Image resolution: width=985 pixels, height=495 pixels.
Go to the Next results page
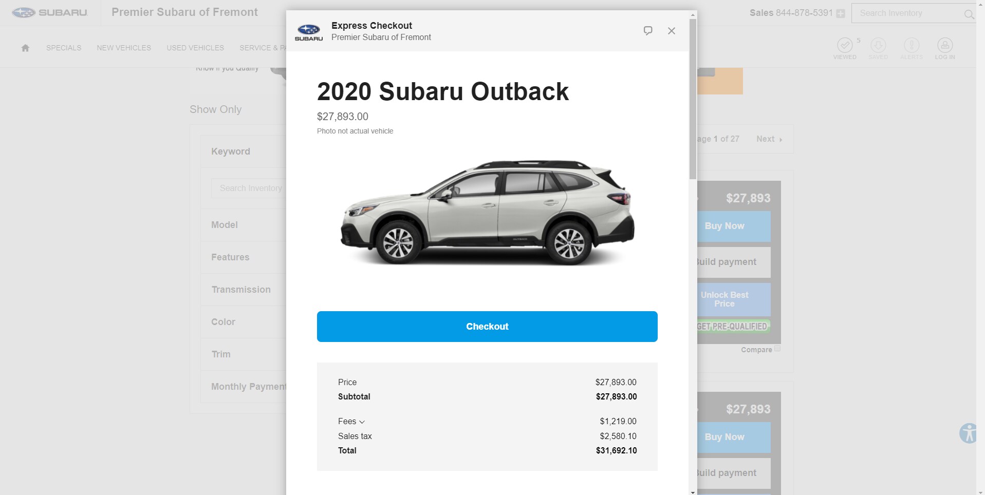769,139
